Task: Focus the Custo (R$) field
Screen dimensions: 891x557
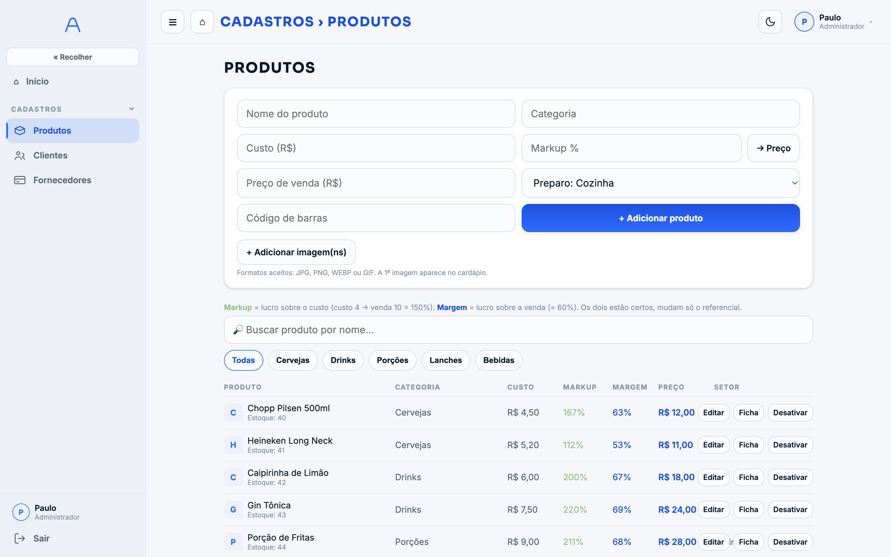Action: [x=376, y=148]
